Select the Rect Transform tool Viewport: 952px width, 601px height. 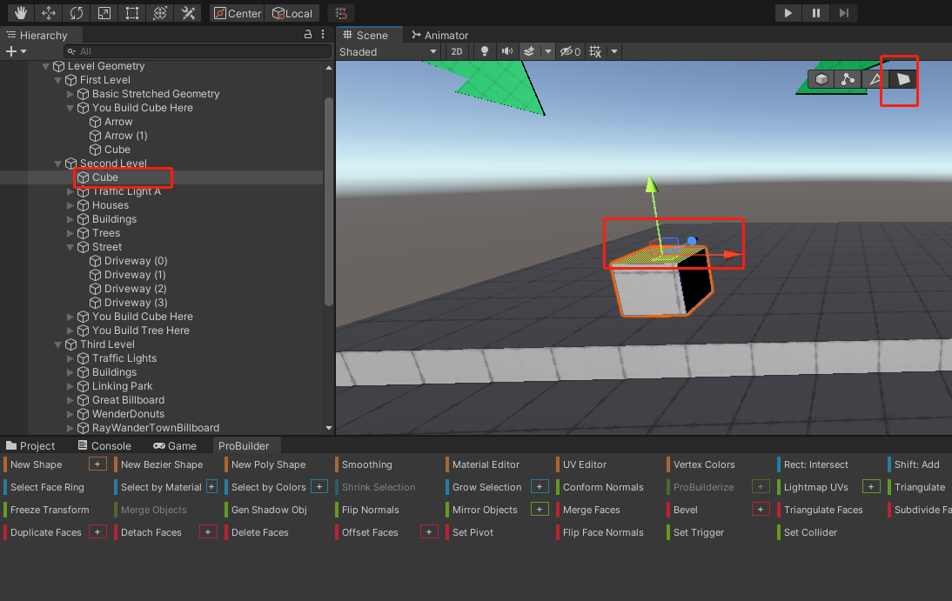coord(131,13)
